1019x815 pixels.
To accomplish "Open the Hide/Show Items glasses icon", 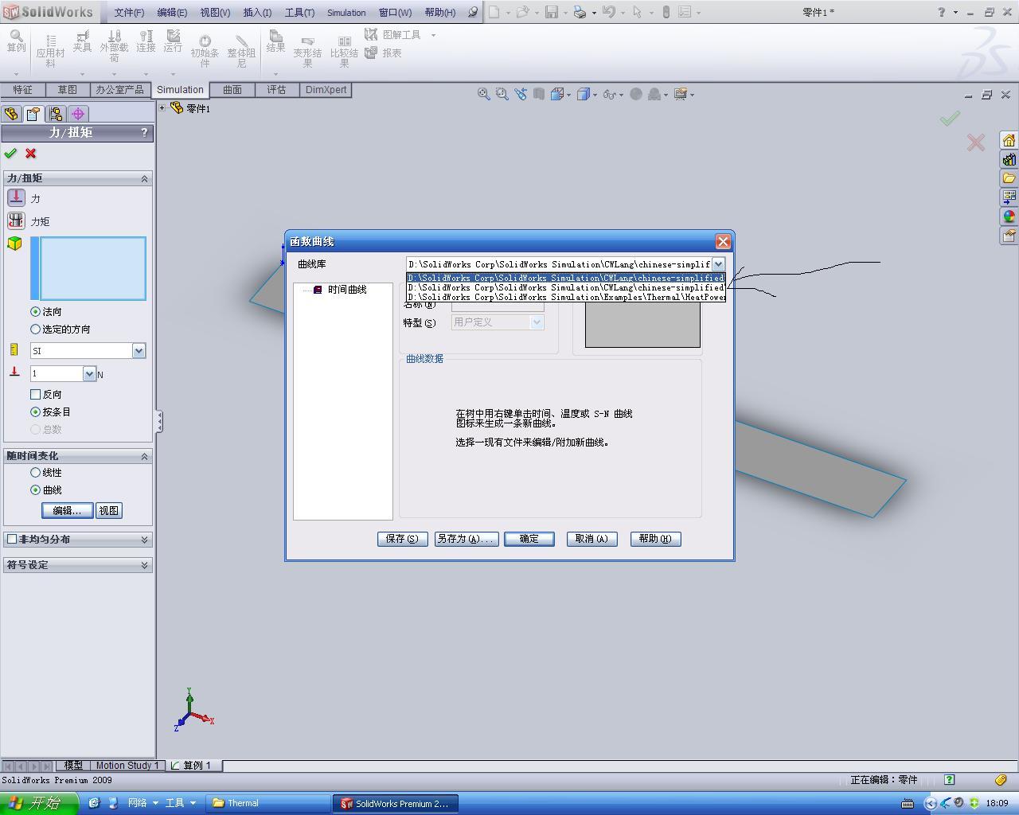I will click(x=609, y=94).
